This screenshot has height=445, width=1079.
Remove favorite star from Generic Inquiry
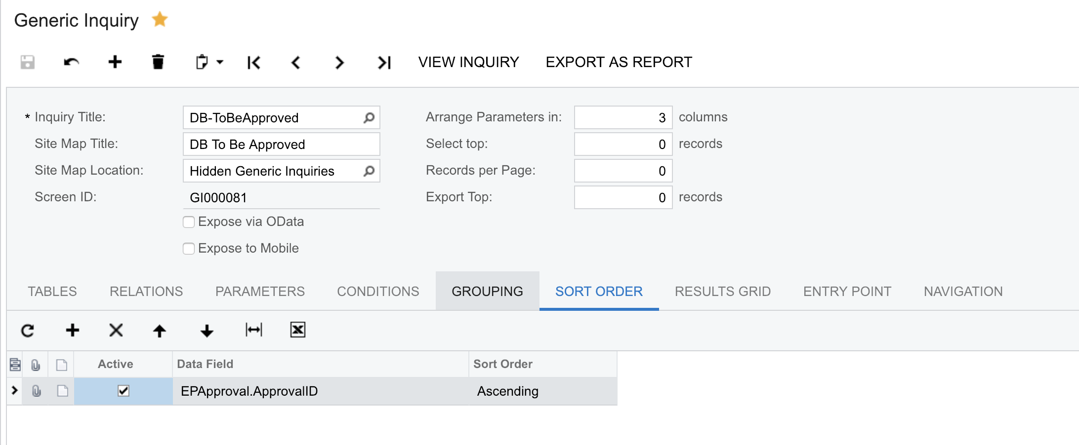coord(160,20)
